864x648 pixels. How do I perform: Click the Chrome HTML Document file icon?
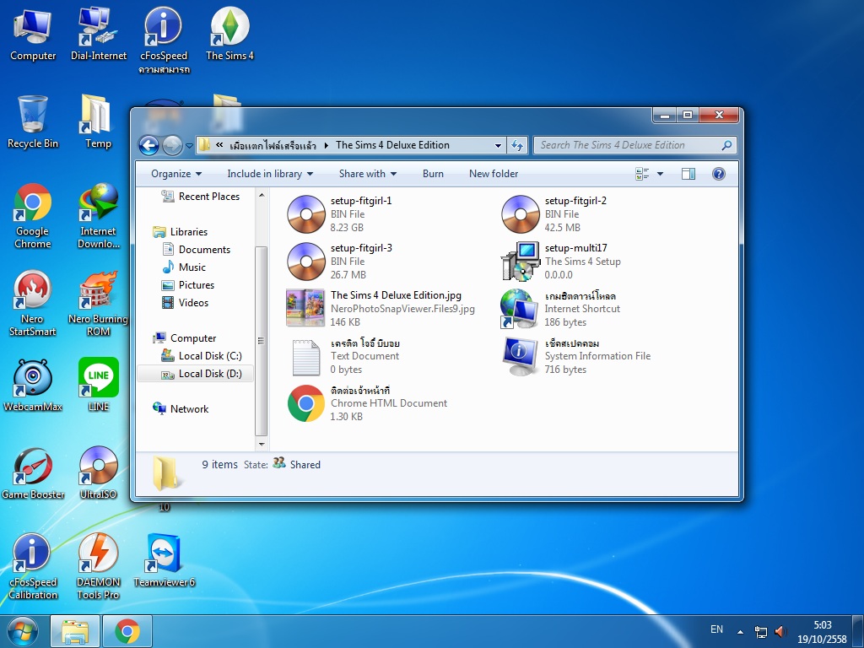[x=305, y=403]
